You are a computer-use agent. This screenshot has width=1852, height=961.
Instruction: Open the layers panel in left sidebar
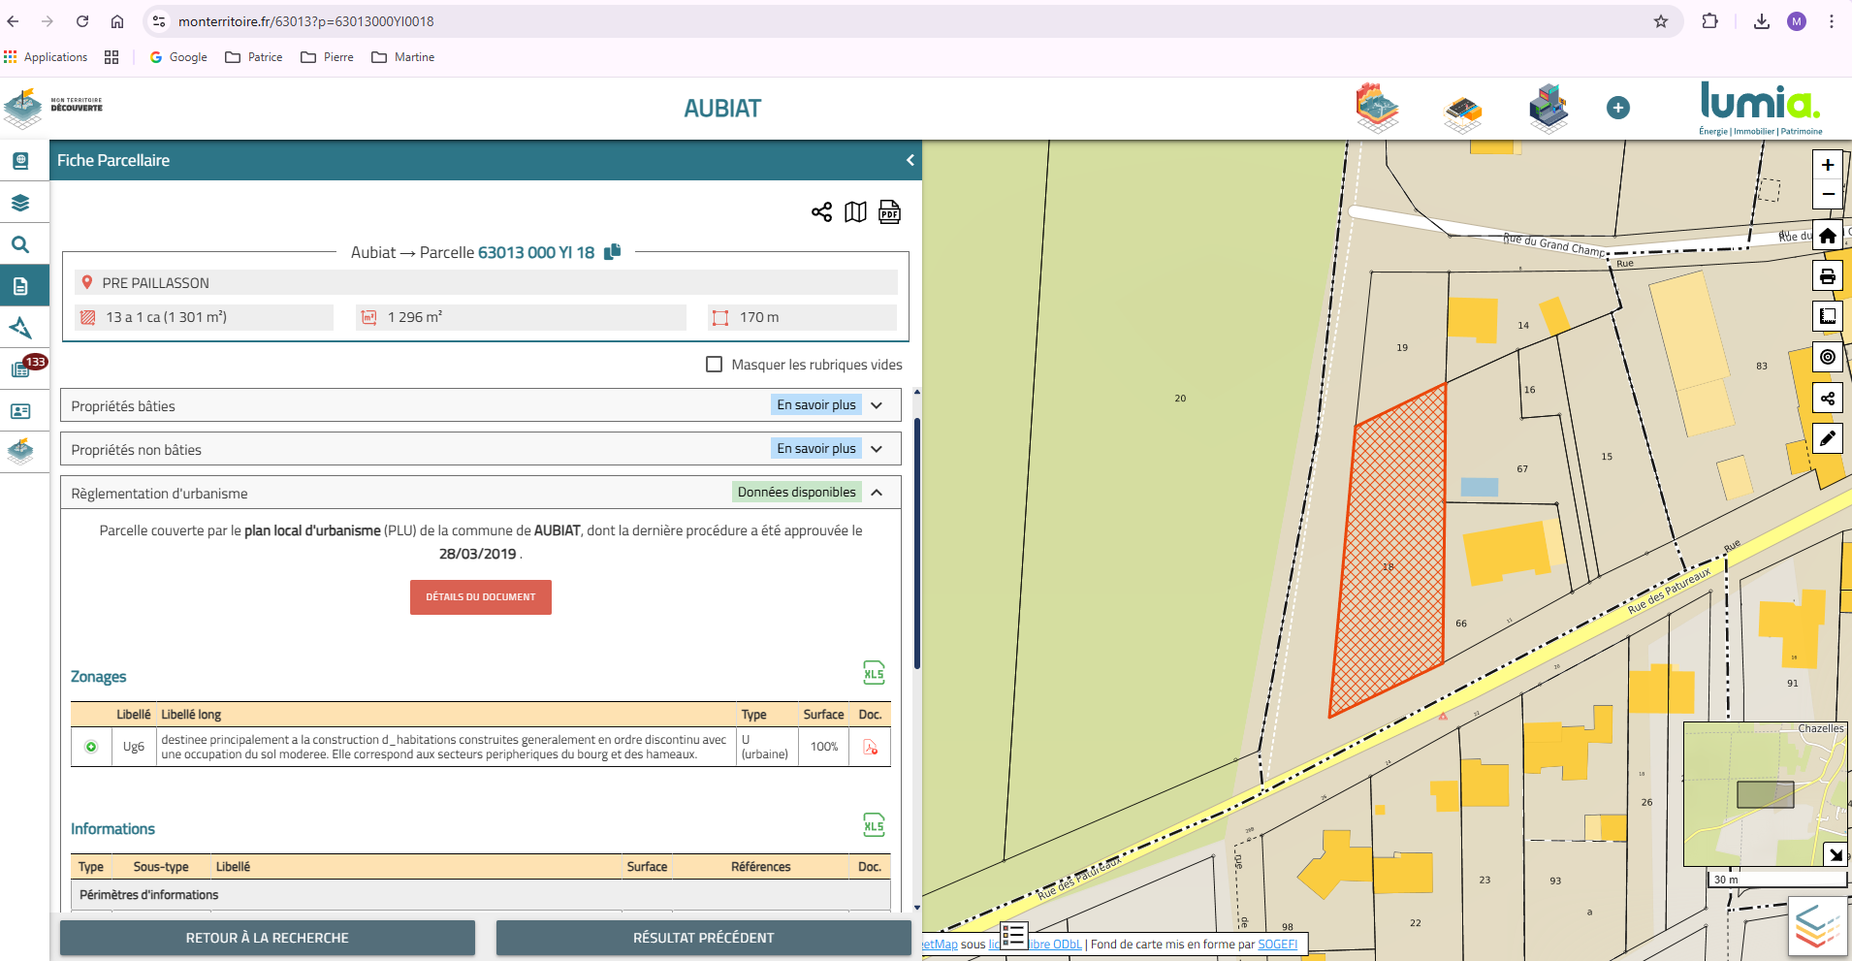20,203
